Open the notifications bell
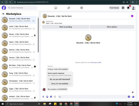 coord(128,8)
